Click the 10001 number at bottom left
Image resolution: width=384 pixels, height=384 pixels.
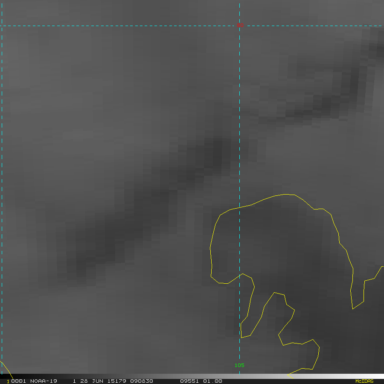tap(16, 381)
